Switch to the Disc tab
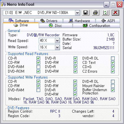The height and width of the screenshot is (124, 124). point(55,26)
